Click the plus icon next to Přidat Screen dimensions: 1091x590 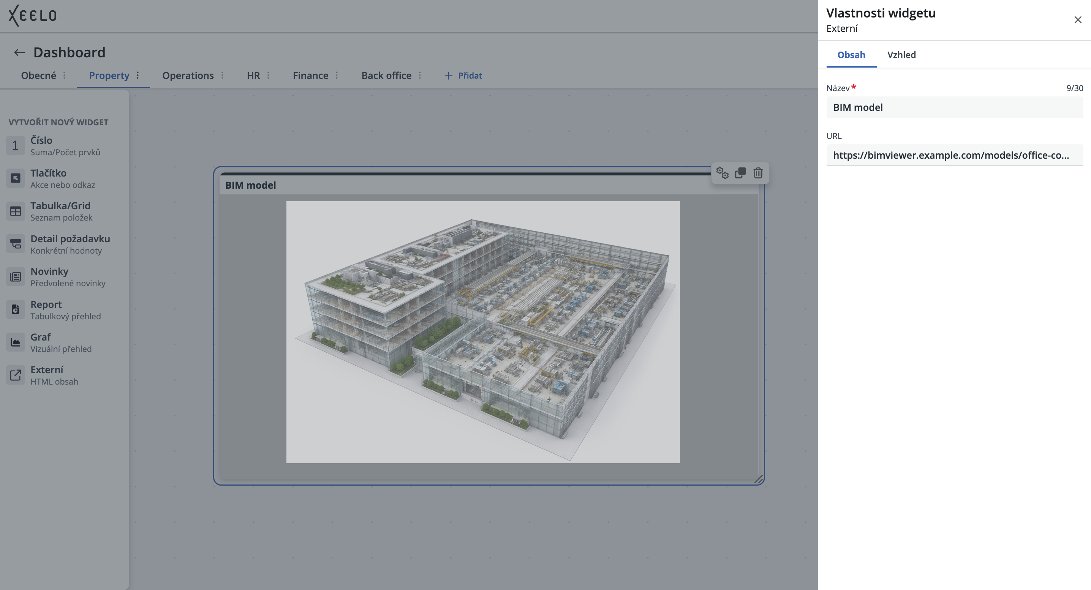449,76
